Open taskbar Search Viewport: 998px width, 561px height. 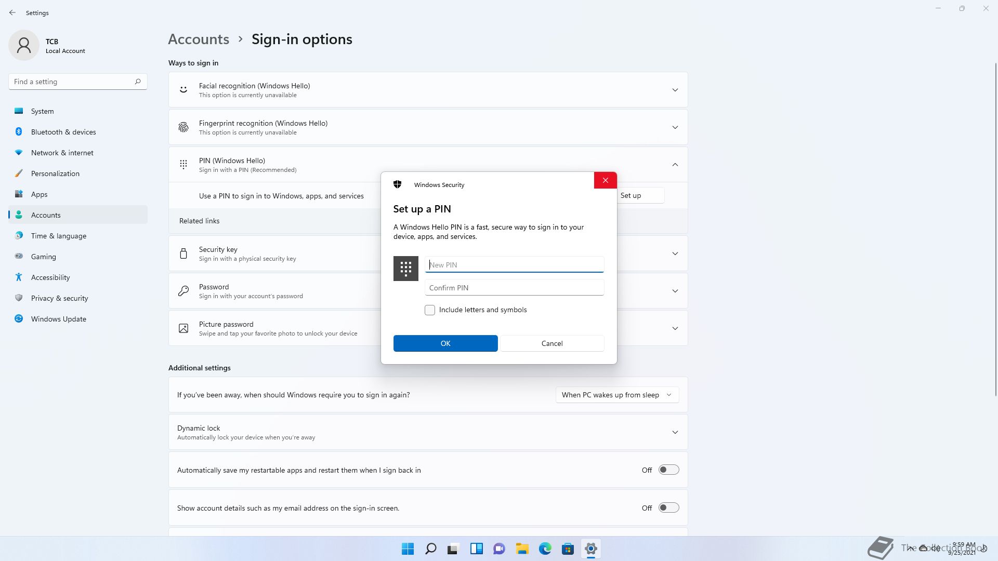tap(431, 549)
